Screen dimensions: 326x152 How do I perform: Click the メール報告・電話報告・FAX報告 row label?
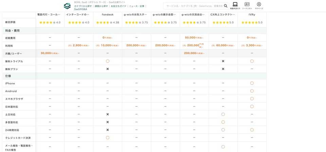click(19, 148)
